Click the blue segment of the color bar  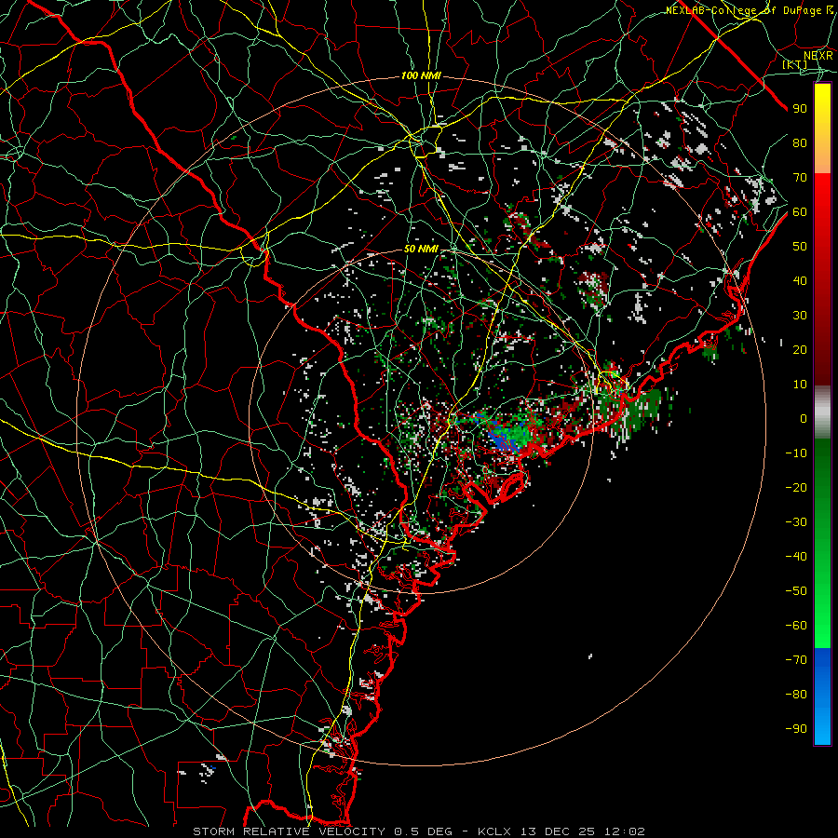pyautogui.click(x=822, y=696)
